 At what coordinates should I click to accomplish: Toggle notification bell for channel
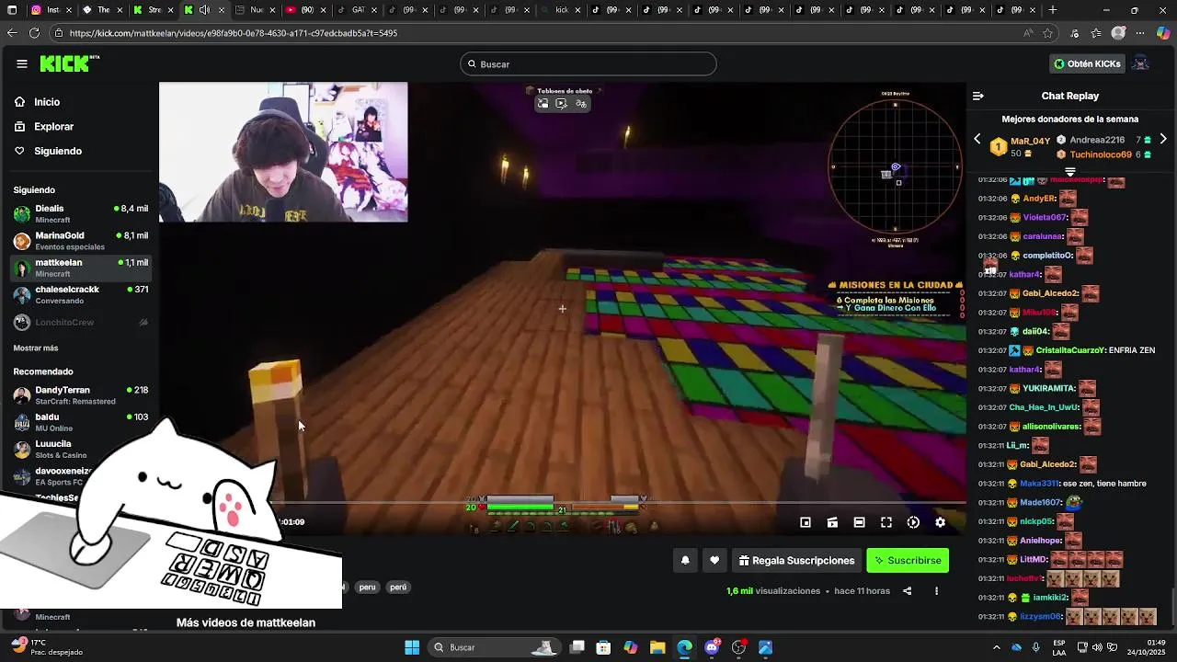pyautogui.click(x=685, y=560)
